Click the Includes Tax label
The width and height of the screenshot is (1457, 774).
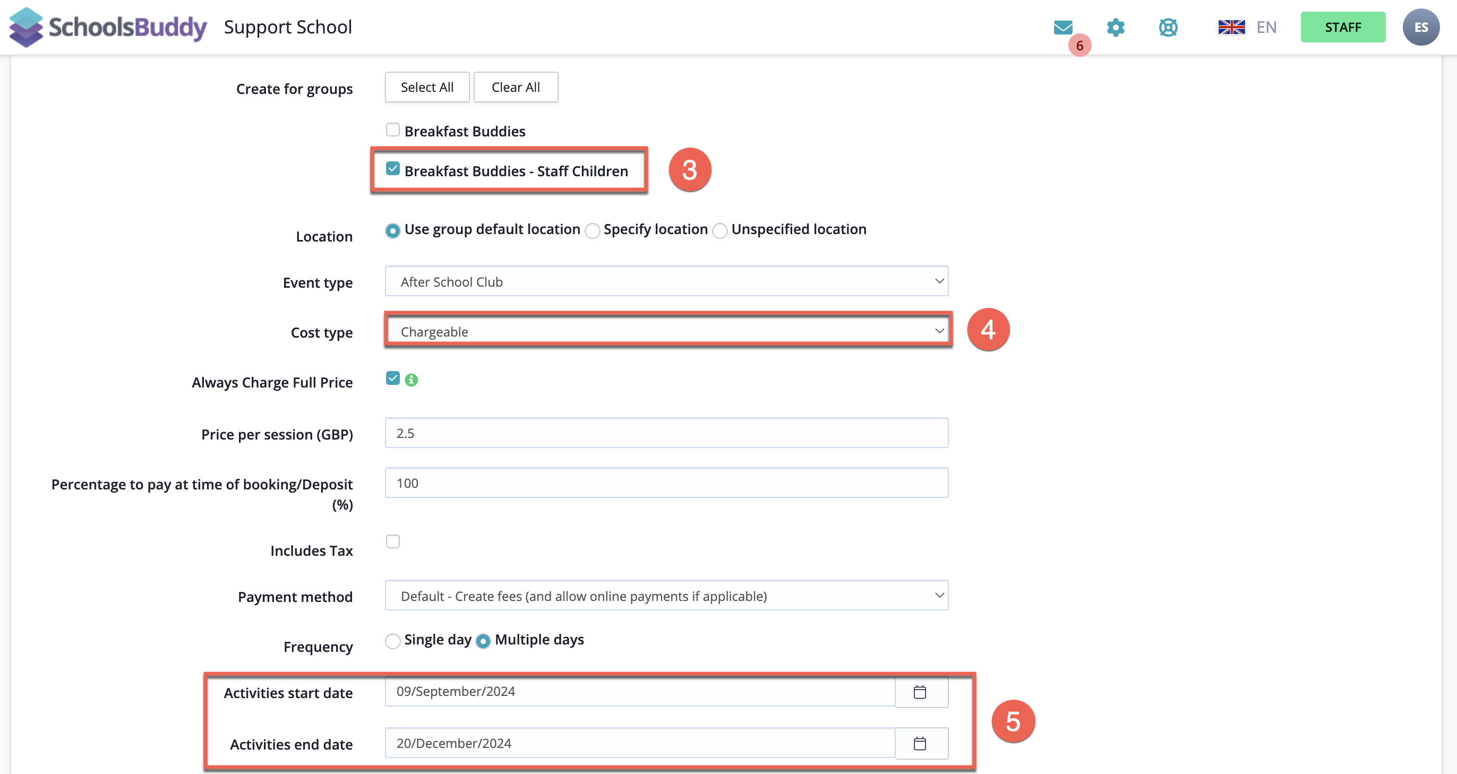coord(311,551)
